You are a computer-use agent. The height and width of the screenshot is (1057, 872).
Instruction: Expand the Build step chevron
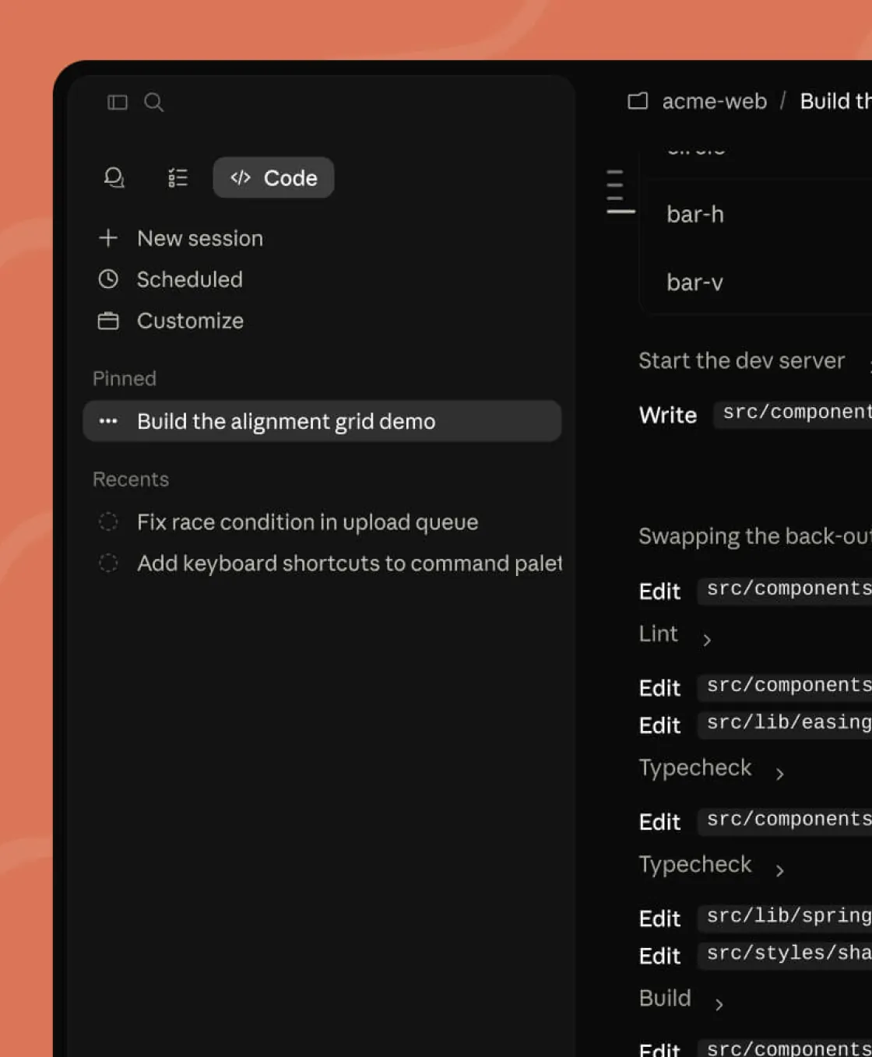(719, 1004)
